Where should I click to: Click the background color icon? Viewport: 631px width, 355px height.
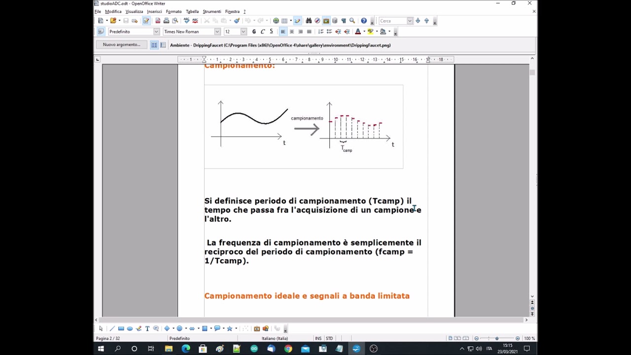[x=383, y=32]
